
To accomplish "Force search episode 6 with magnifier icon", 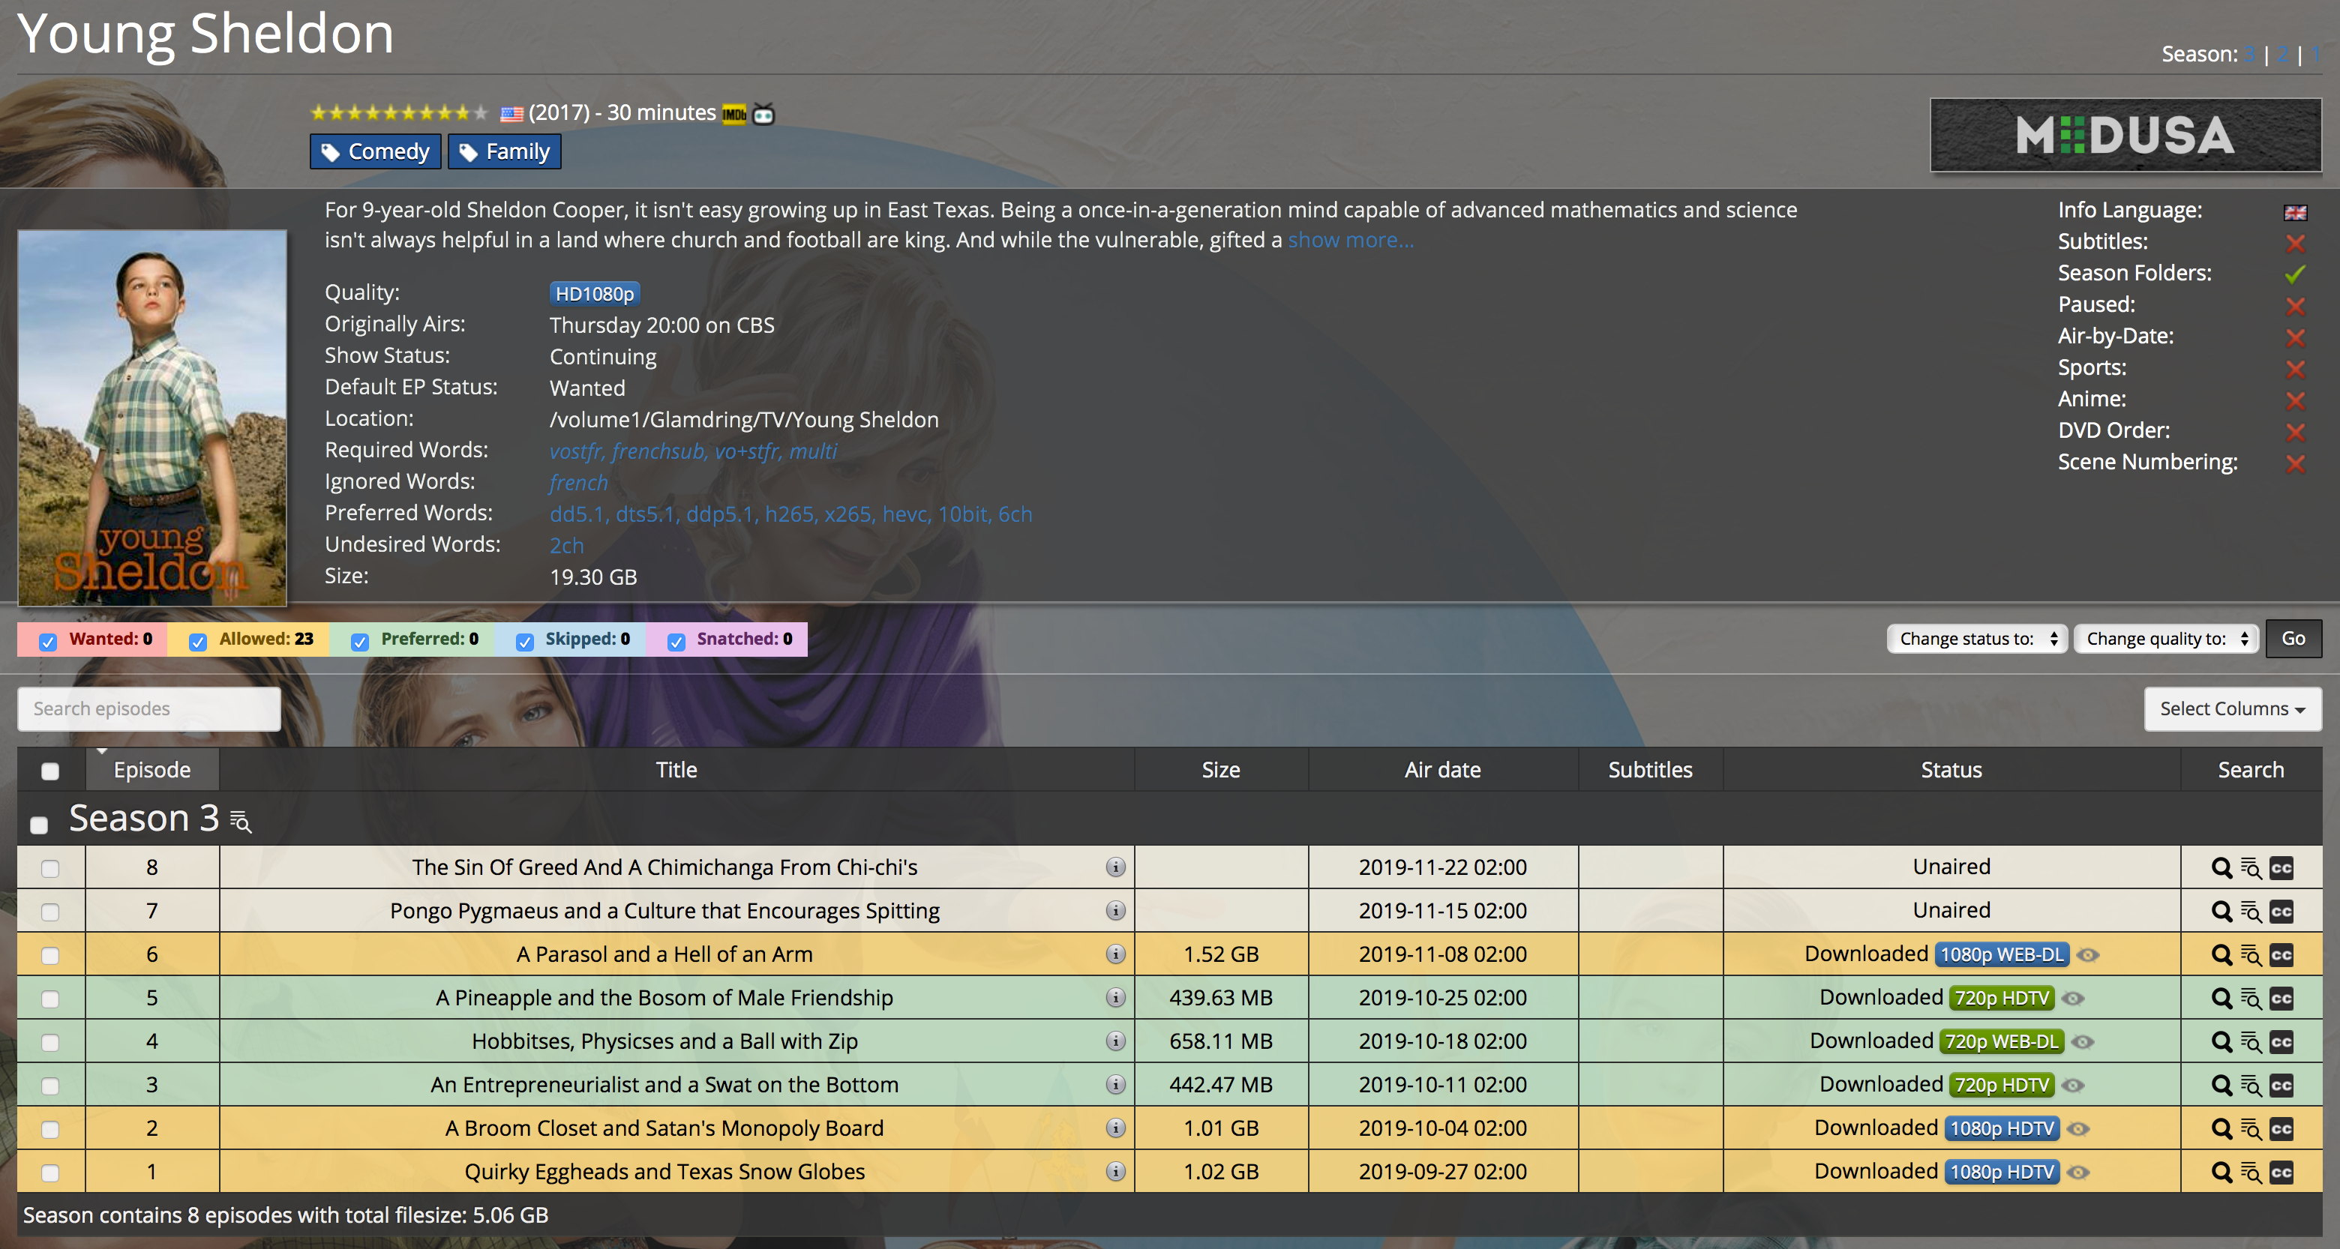I will [x=2221, y=955].
